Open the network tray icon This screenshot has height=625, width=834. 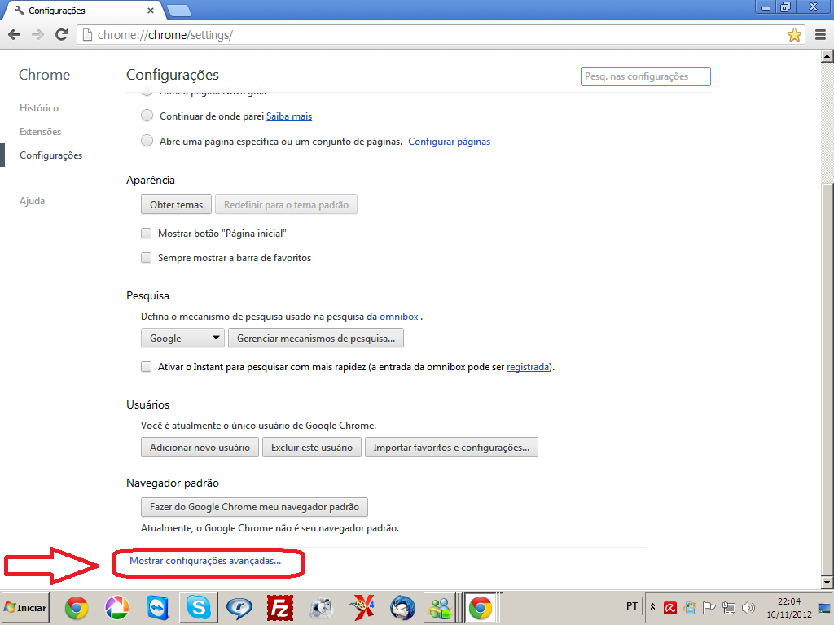(x=729, y=607)
